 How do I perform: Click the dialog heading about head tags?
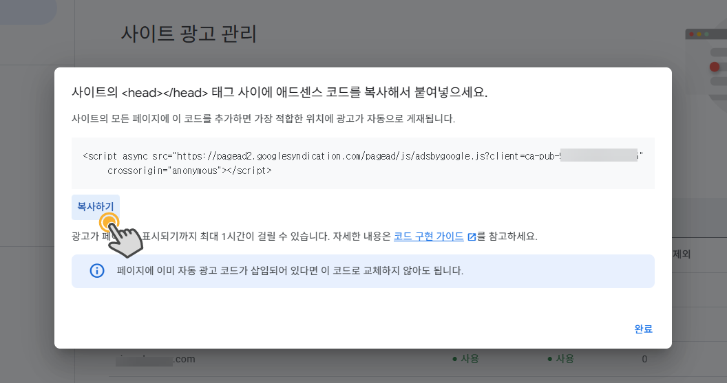pyautogui.click(x=280, y=92)
